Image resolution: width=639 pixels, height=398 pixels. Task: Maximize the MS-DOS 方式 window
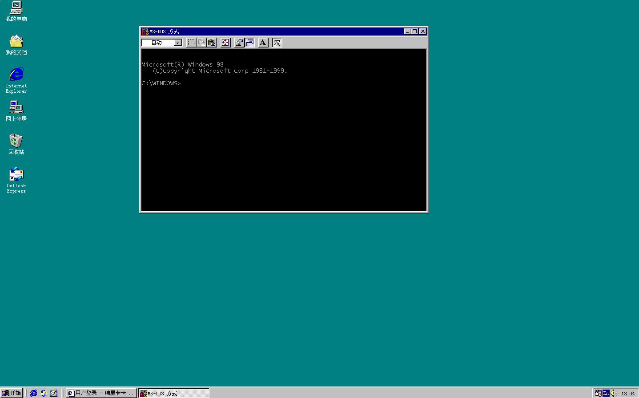(x=414, y=32)
